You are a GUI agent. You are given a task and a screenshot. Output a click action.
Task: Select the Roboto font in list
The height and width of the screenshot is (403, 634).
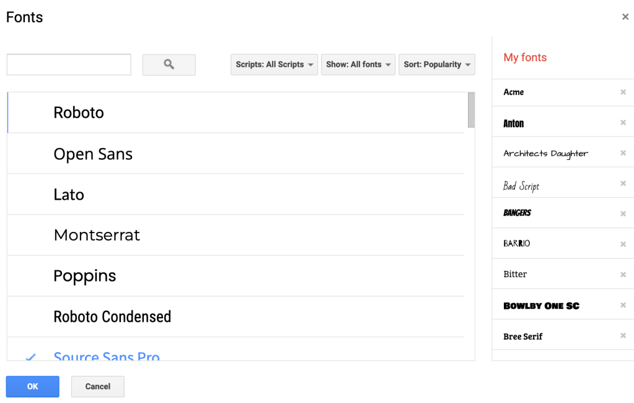79,113
